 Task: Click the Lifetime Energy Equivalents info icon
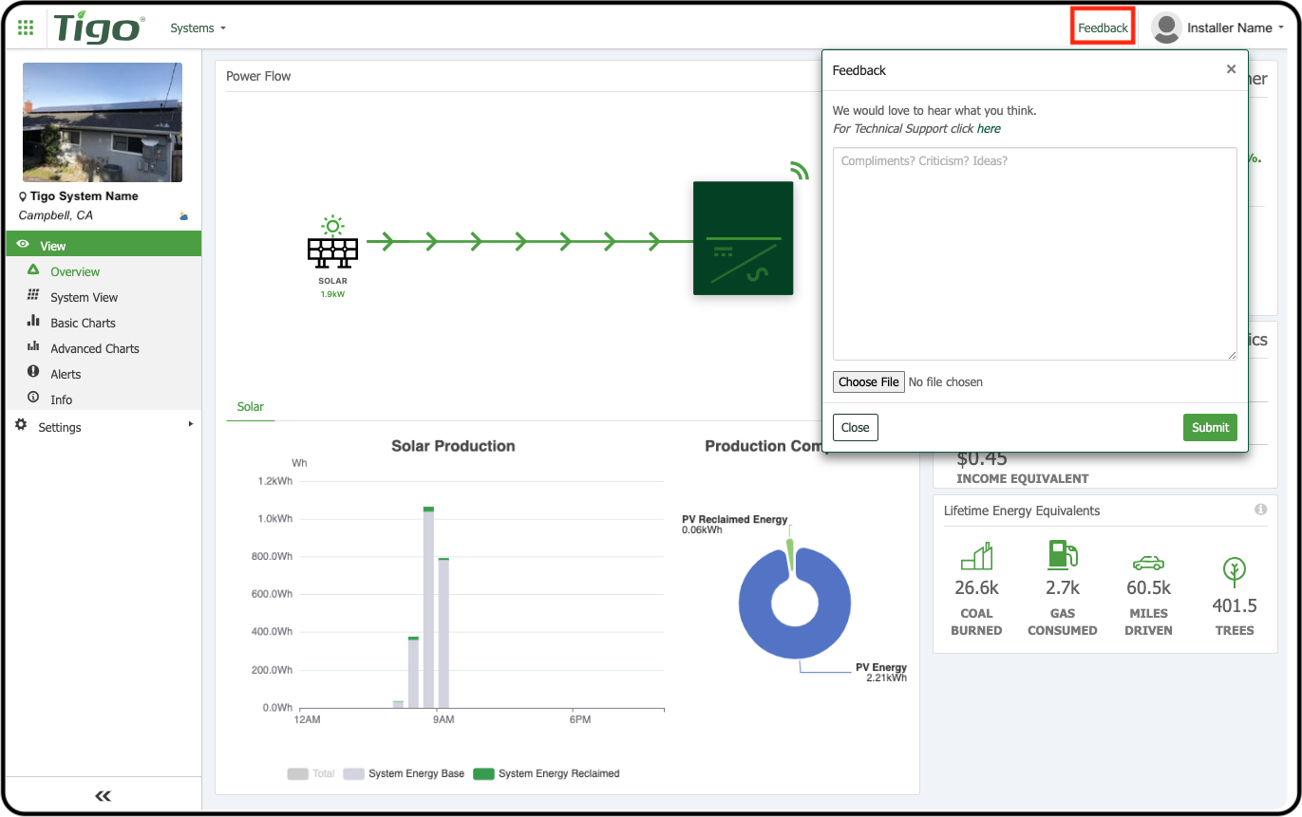(x=1260, y=510)
